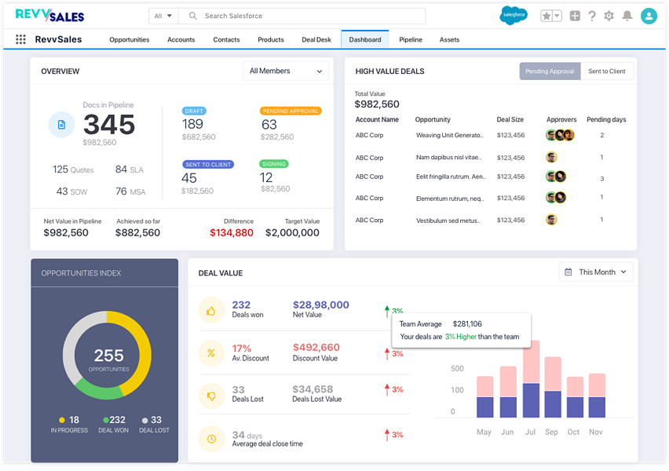Open the Weaving Unit Generato.. opportunity
The width and height of the screenshot is (669, 471).
[450, 135]
